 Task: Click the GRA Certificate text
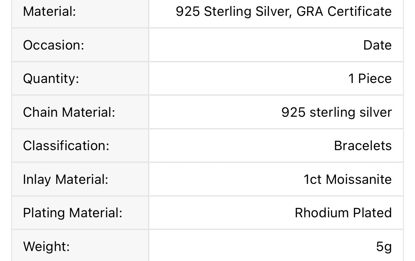click(x=344, y=12)
